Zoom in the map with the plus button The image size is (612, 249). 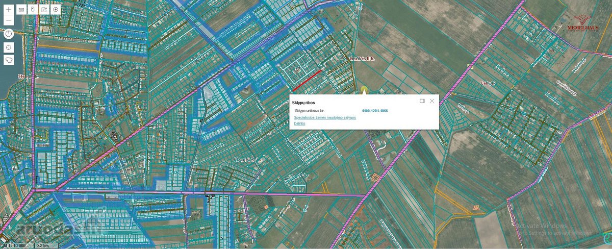[9, 10]
